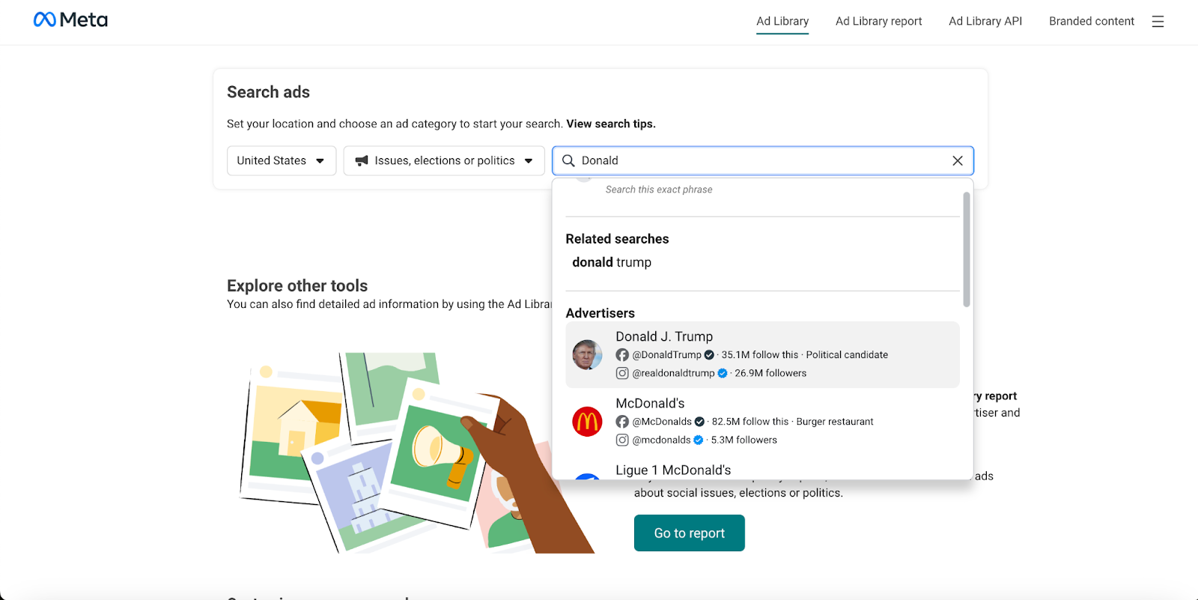1198x600 pixels.
Task: Click View search tips link
Action: 611,124
